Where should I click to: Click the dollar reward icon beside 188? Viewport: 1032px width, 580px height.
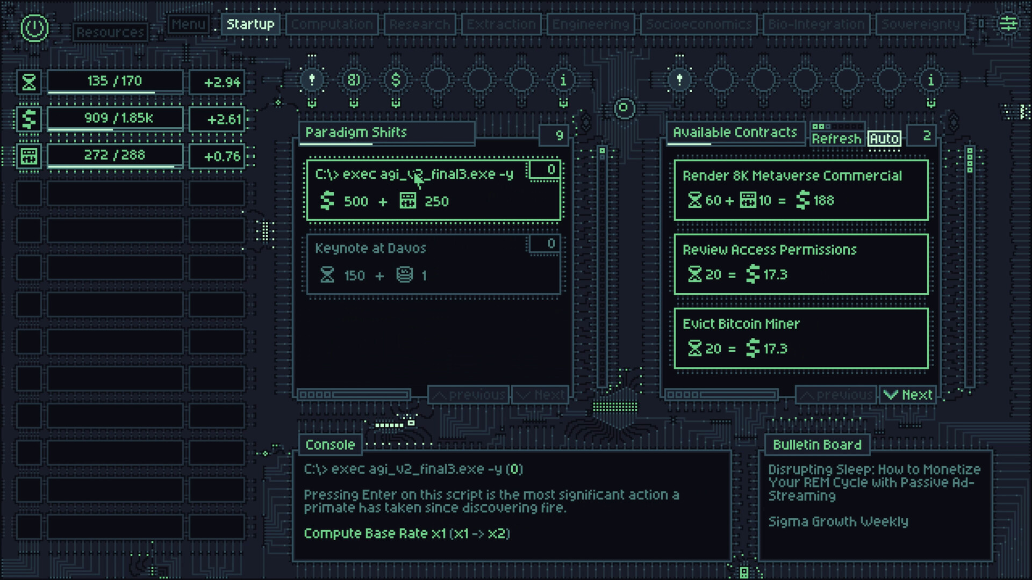(802, 200)
